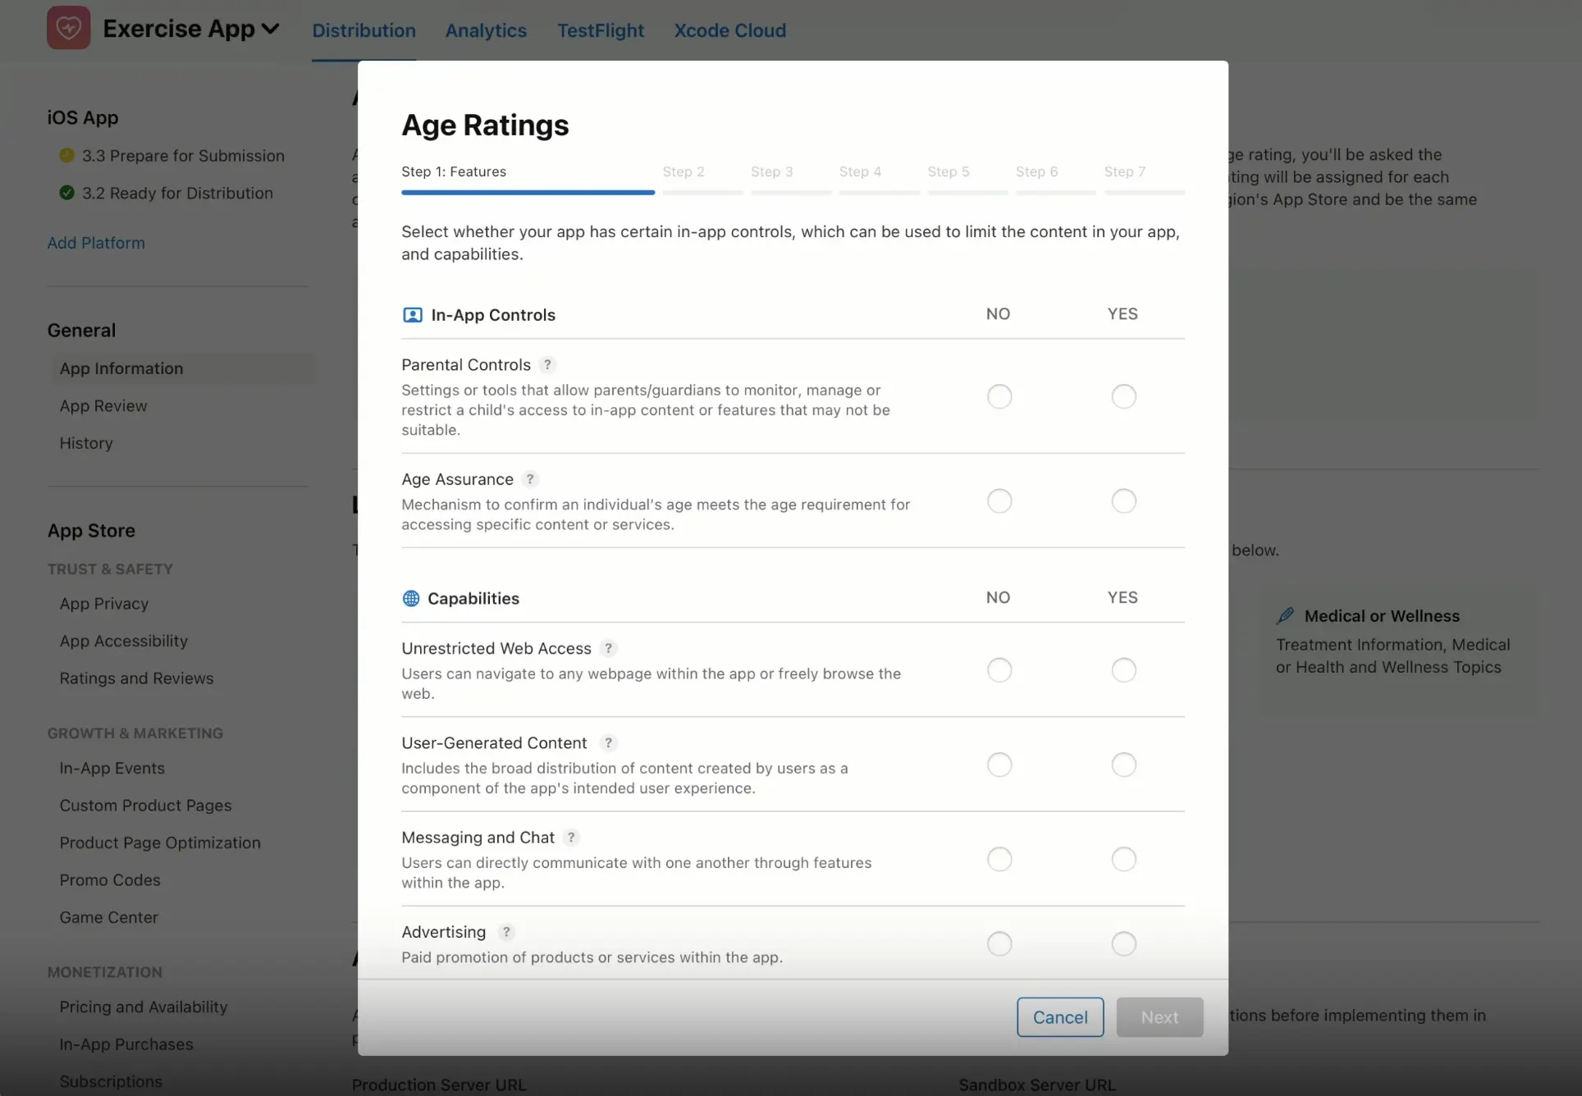Click the Exercise App heart icon
This screenshot has height=1096, width=1582.
tap(68, 28)
